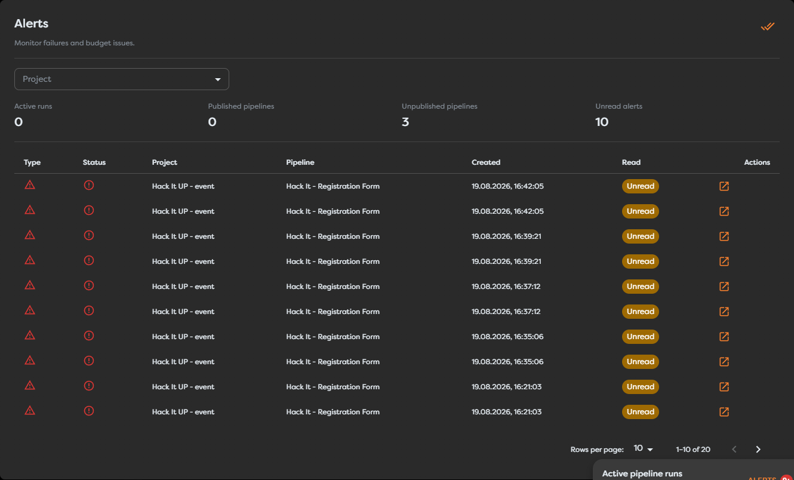This screenshot has height=480, width=794.
Task: Click error status icon in lower 16:21:03 row
Action: click(89, 411)
